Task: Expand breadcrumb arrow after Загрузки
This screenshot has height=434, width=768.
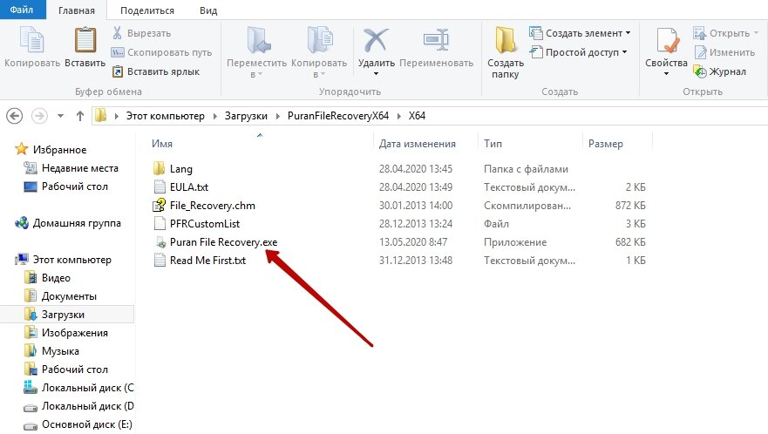Action: (x=278, y=116)
